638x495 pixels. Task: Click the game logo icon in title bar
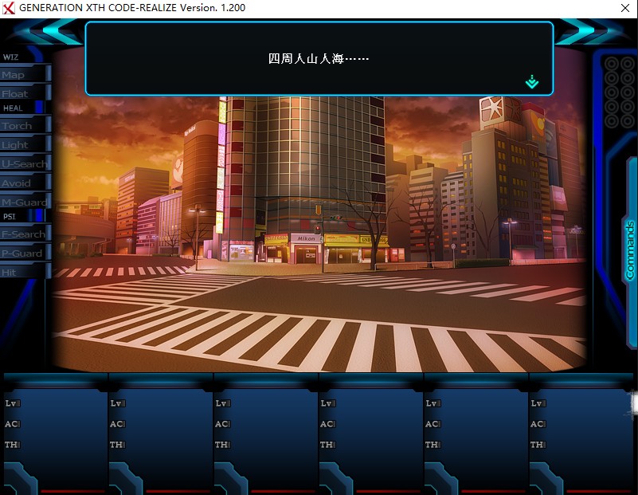9,7
